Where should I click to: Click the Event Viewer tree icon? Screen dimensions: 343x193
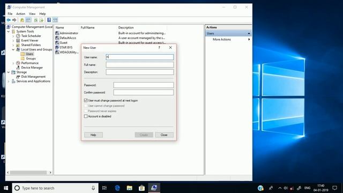point(18,41)
